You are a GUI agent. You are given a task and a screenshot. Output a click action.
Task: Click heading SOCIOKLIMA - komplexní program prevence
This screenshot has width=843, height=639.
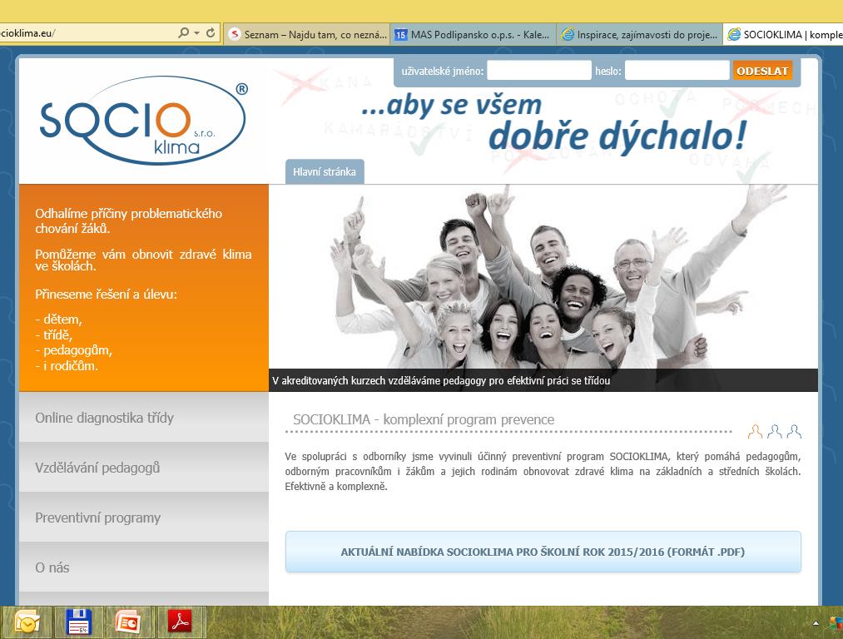point(424,419)
